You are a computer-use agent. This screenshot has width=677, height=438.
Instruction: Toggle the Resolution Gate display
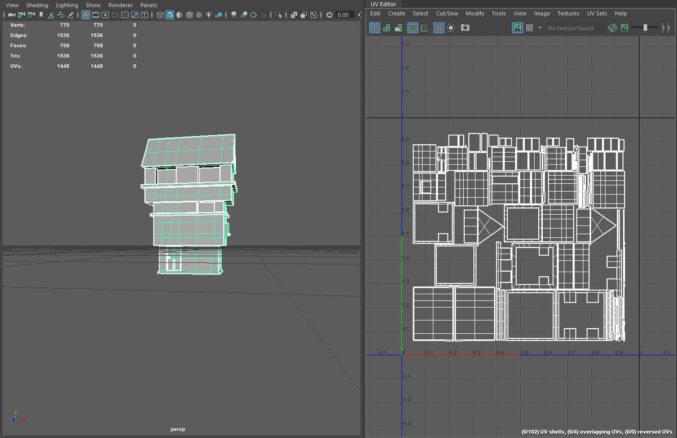[105, 15]
